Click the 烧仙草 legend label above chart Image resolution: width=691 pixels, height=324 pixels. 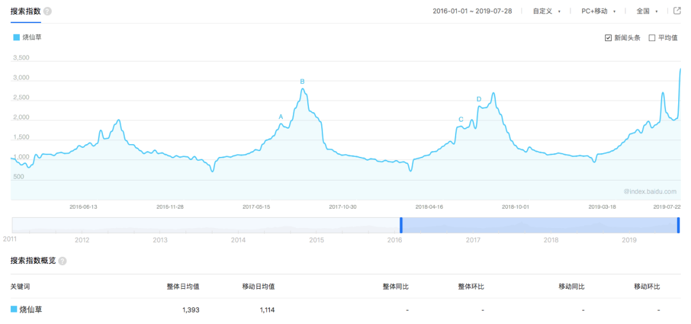32,38
